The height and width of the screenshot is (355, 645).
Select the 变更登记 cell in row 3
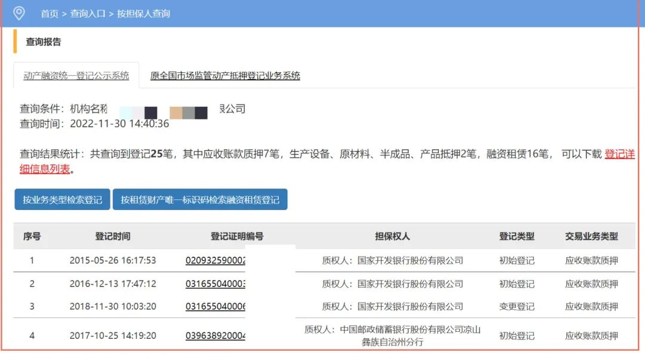[517, 307]
